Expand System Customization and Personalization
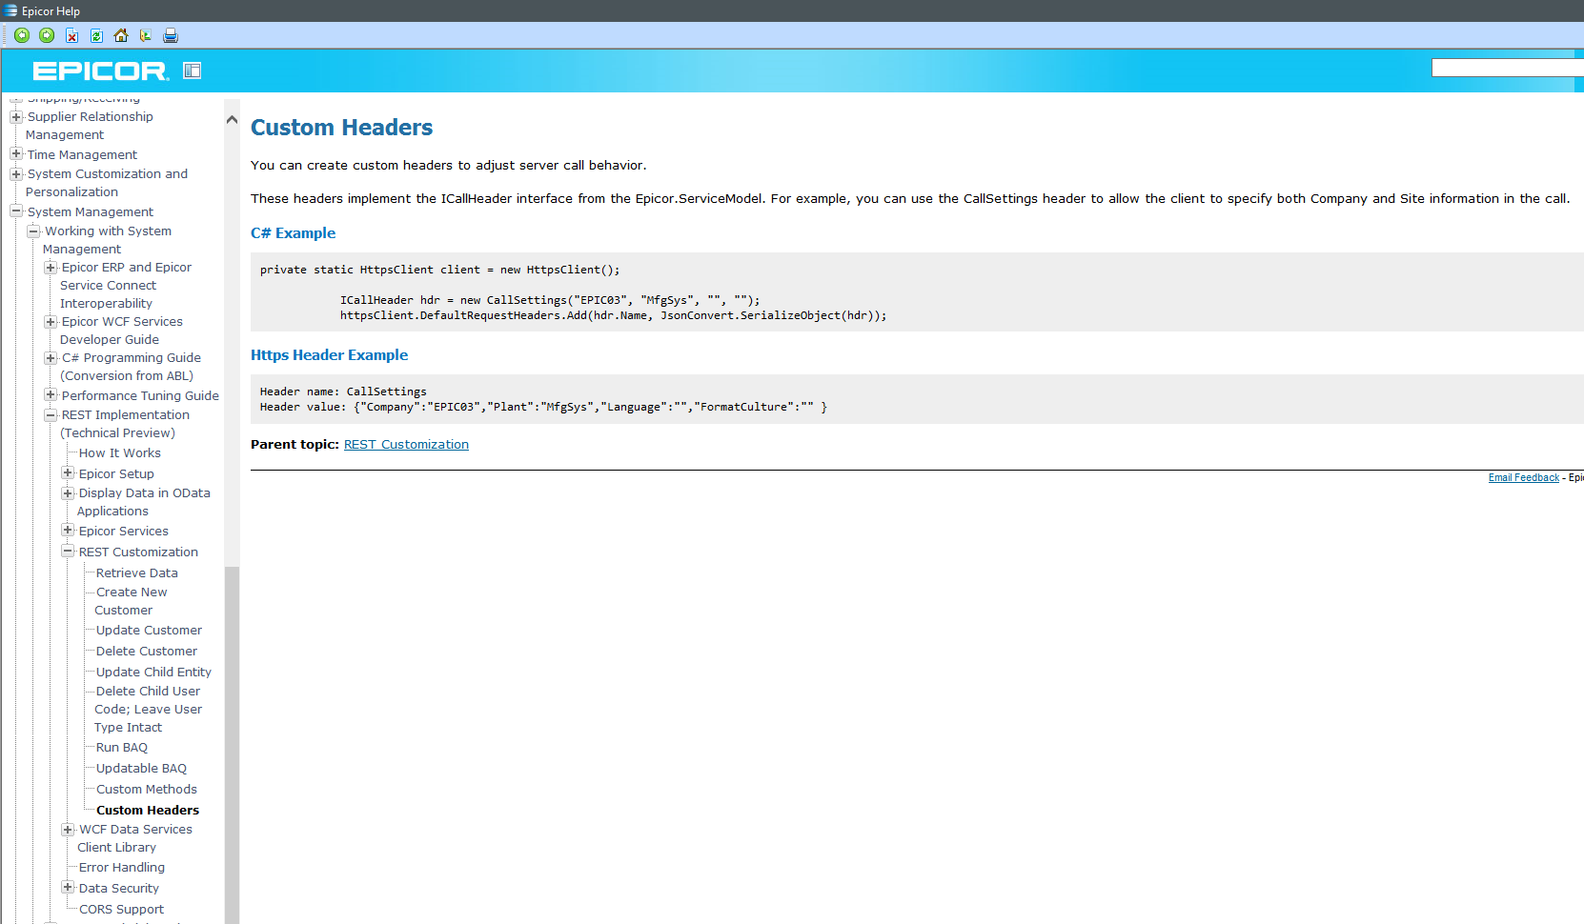1584x924 pixels. 16,174
